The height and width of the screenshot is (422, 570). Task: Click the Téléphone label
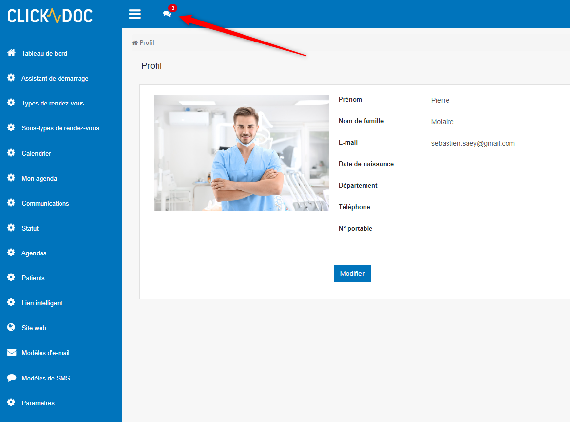(354, 207)
